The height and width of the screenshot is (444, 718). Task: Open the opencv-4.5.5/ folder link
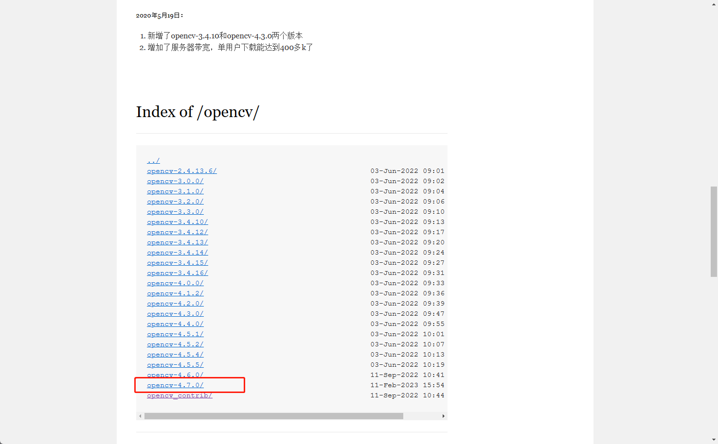coord(175,365)
